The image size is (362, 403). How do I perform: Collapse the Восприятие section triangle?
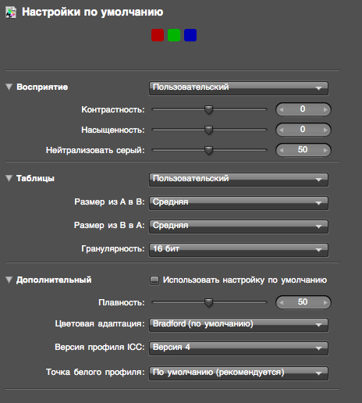tap(9, 87)
